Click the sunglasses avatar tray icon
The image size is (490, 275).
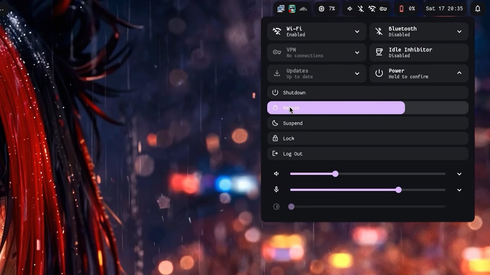pyautogui.click(x=292, y=9)
